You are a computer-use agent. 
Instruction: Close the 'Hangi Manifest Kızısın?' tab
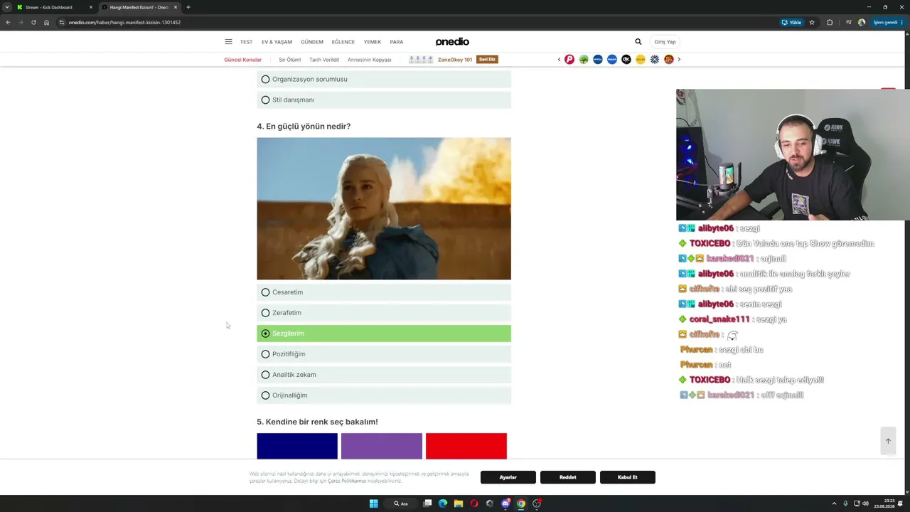176,7
